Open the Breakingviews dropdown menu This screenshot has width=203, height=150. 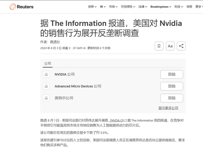pyautogui.click(x=161, y=7)
